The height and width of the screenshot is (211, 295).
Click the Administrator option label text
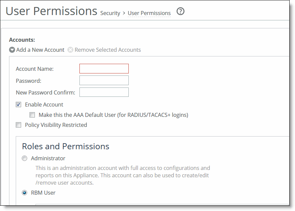48,158
